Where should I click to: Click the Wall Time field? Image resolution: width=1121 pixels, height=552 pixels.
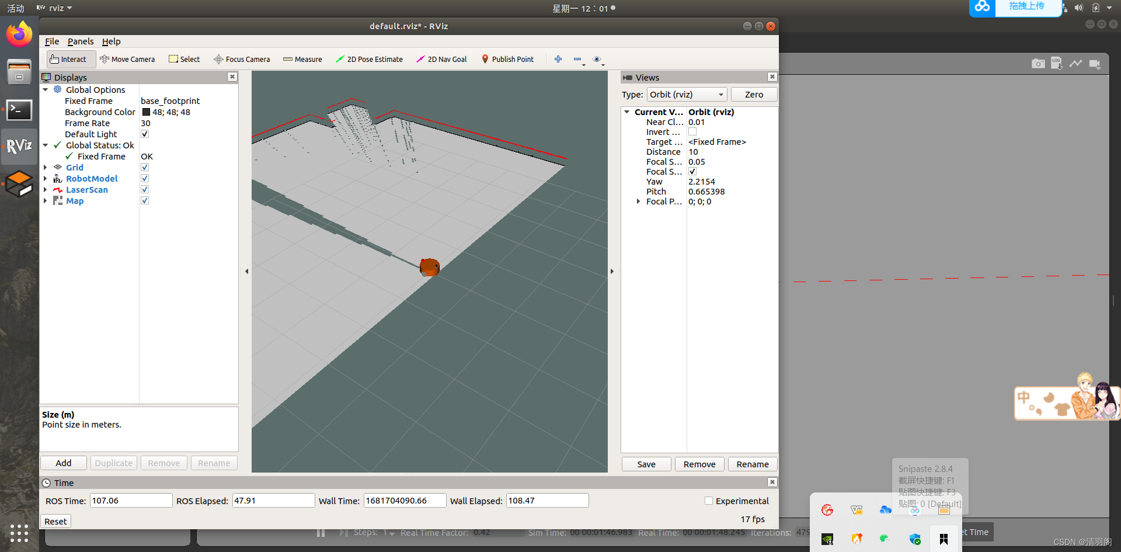click(405, 500)
